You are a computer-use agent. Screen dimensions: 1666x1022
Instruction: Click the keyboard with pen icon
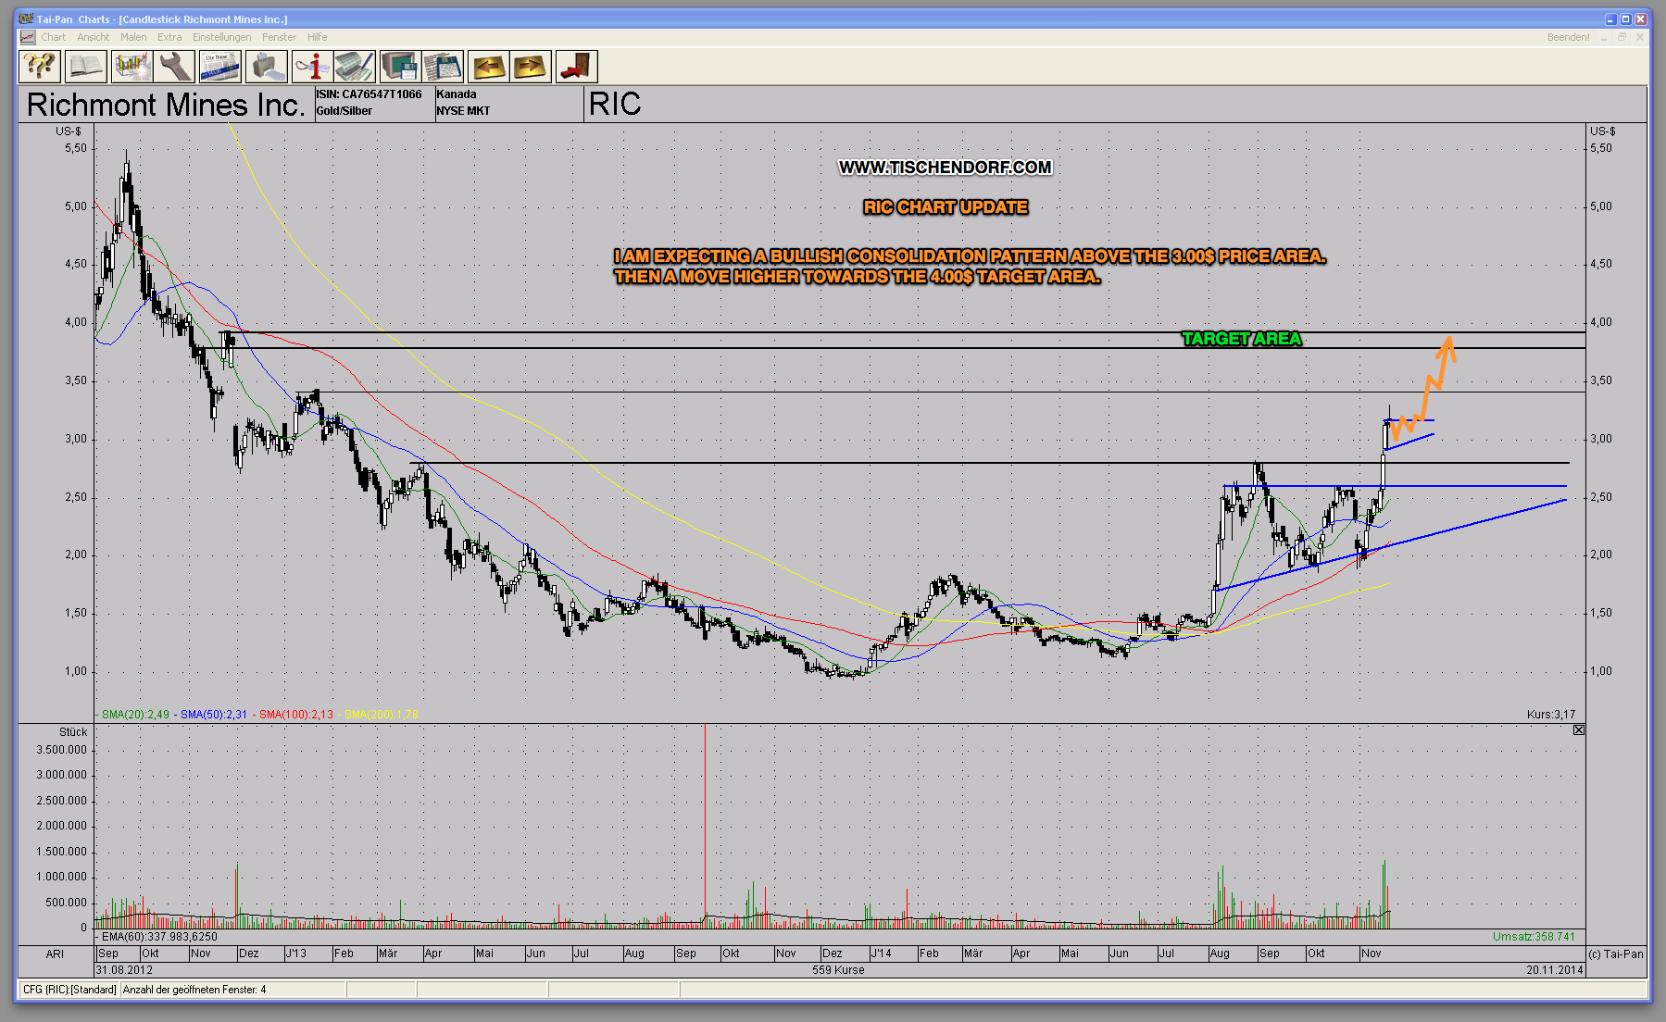354,67
